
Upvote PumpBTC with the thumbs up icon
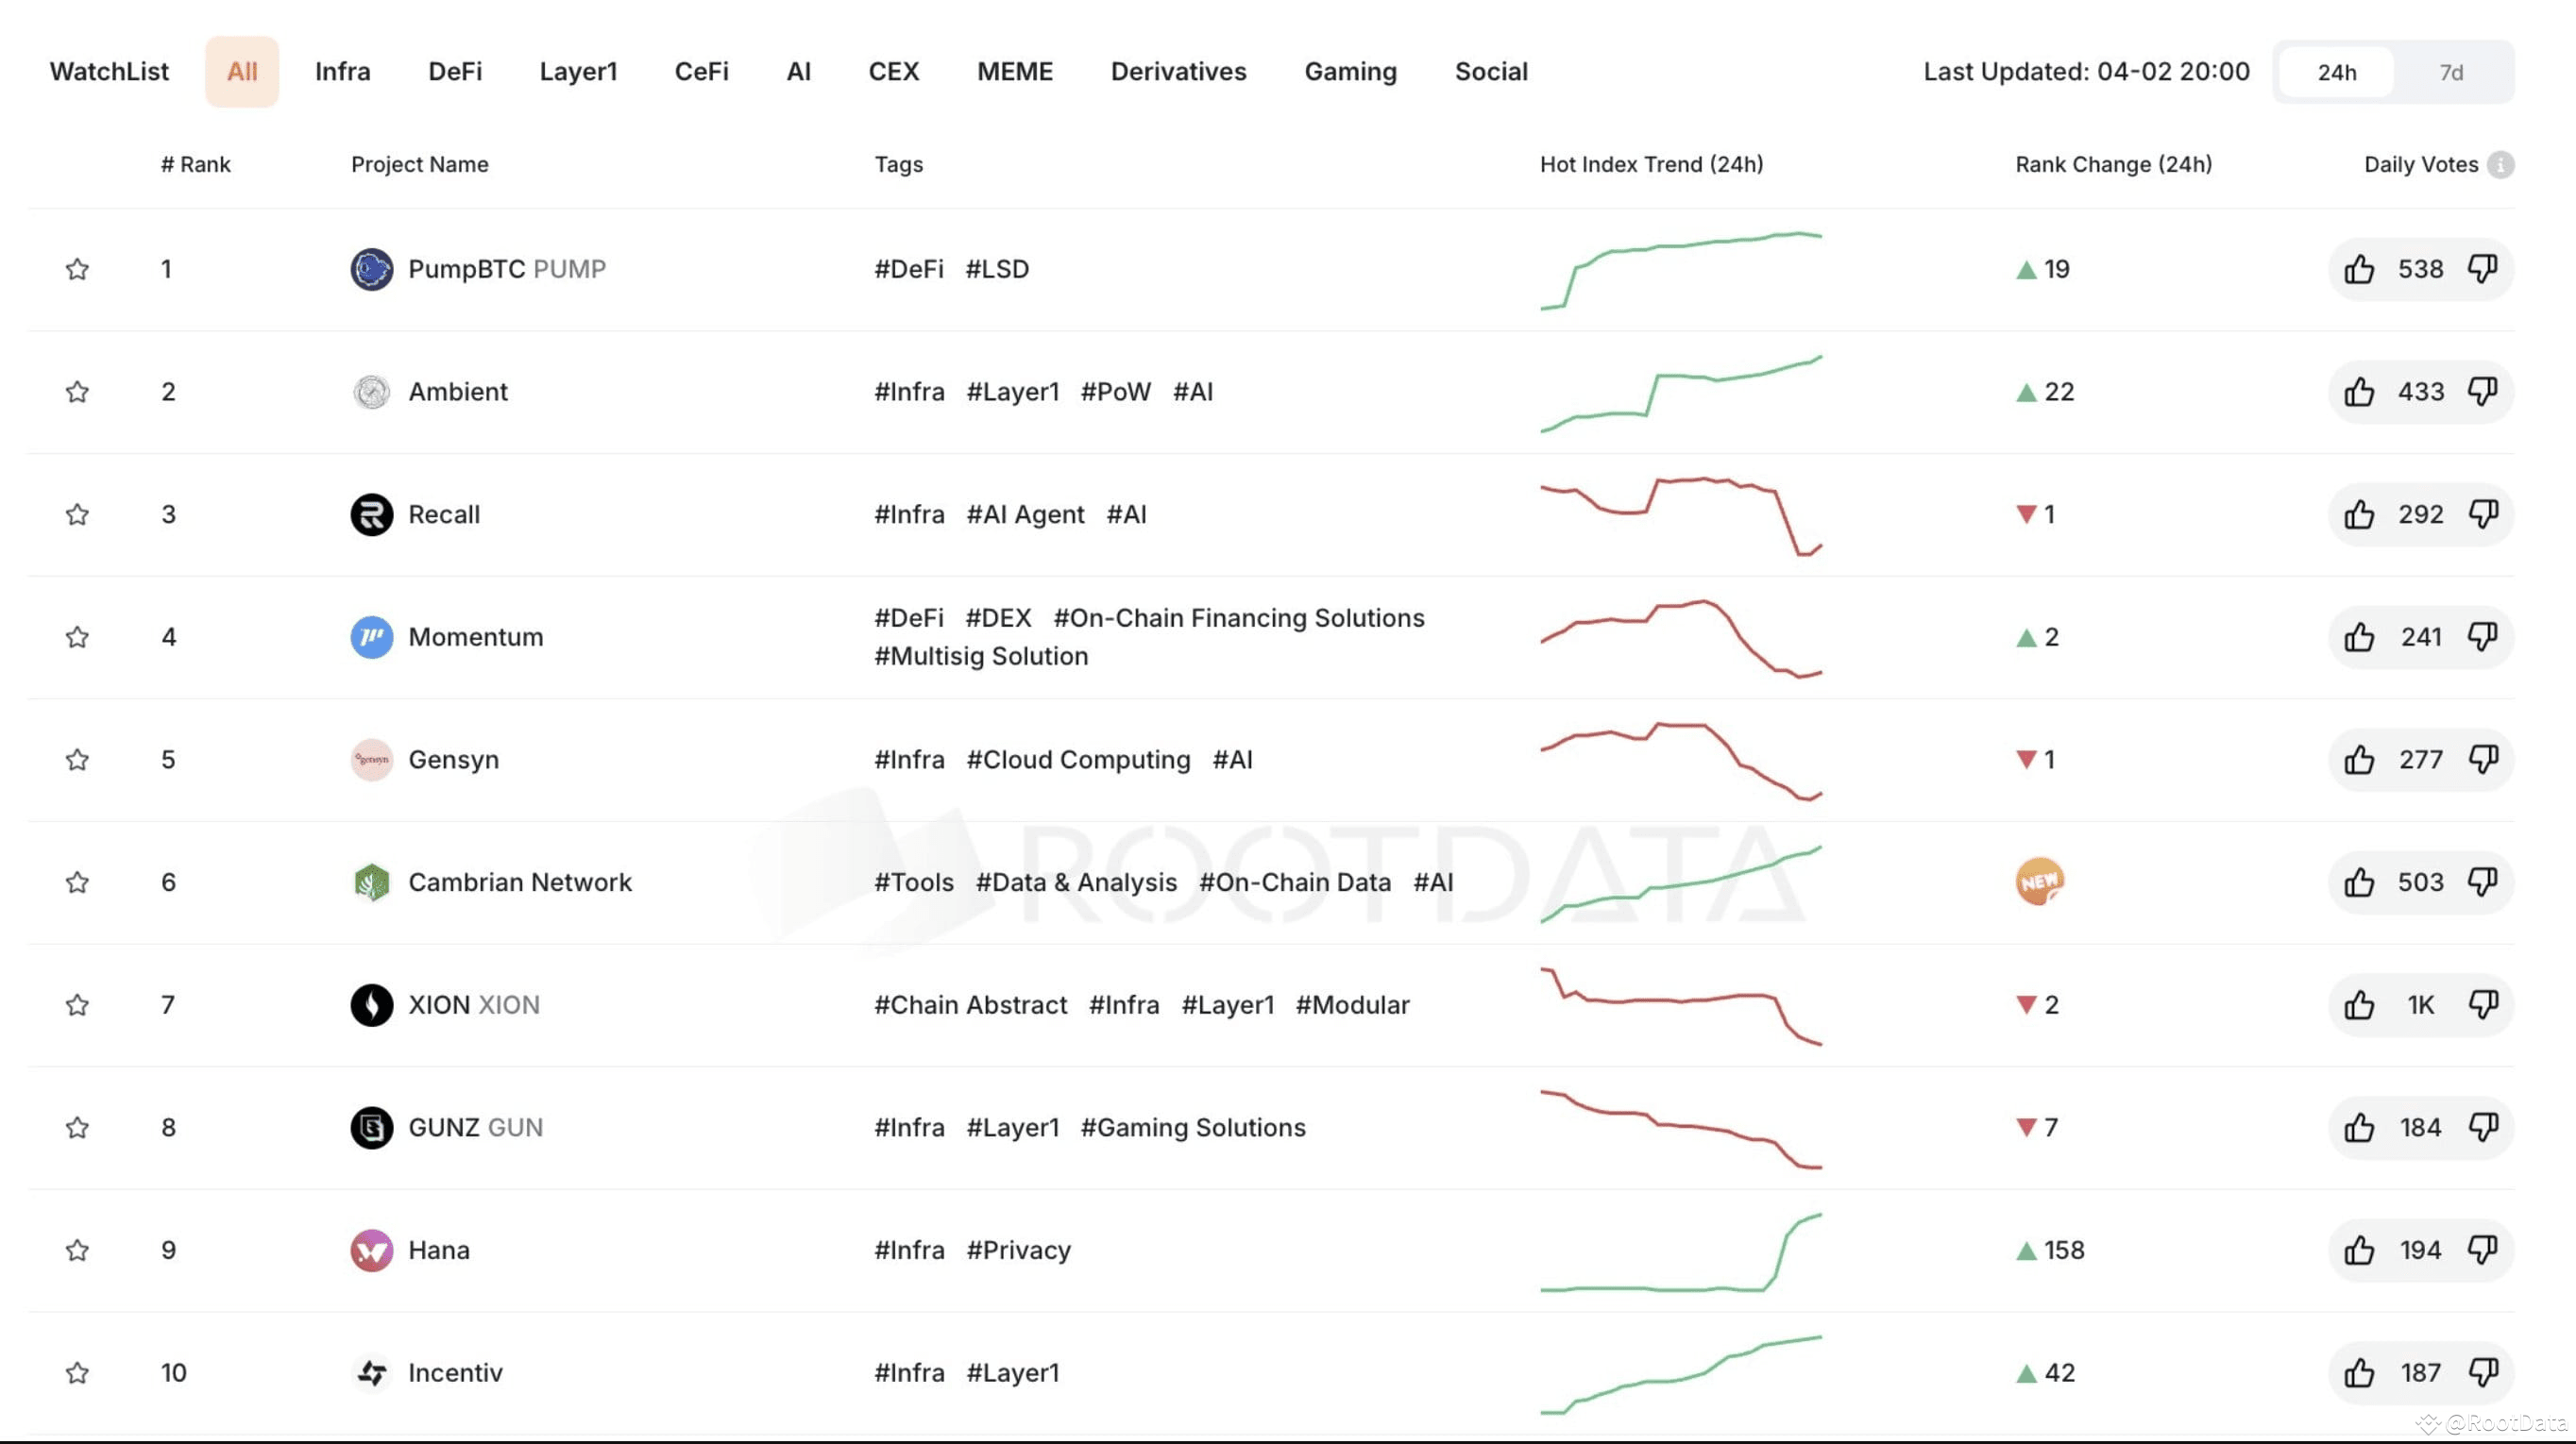pos(2361,269)
